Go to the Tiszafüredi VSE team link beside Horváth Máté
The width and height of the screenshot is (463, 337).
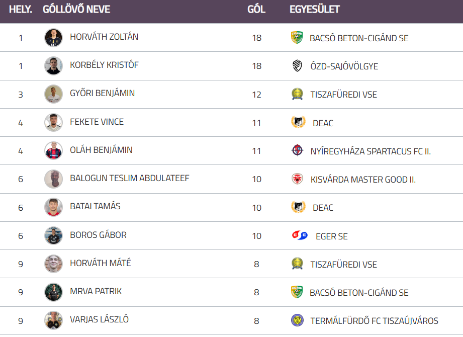point(343,264)
